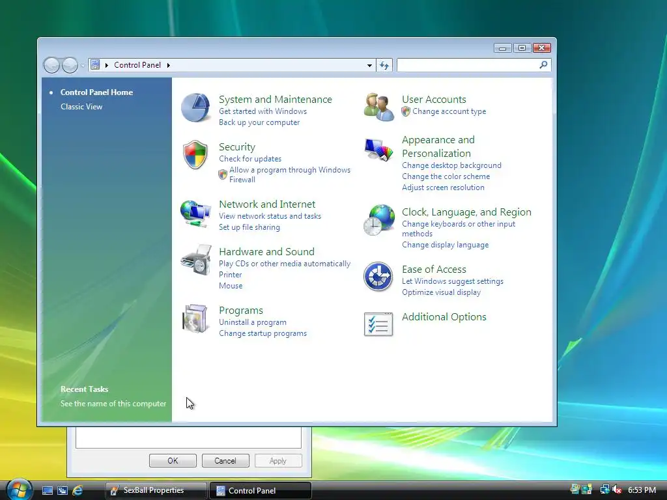Click the Clock, Language, and Region globe icon

(379, 220)
